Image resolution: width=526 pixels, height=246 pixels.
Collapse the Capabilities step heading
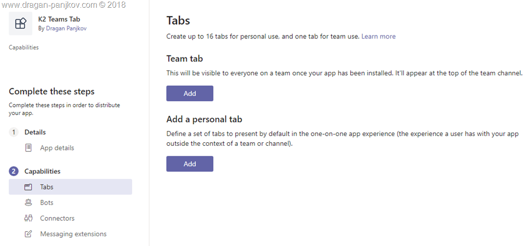click(42, 172)
